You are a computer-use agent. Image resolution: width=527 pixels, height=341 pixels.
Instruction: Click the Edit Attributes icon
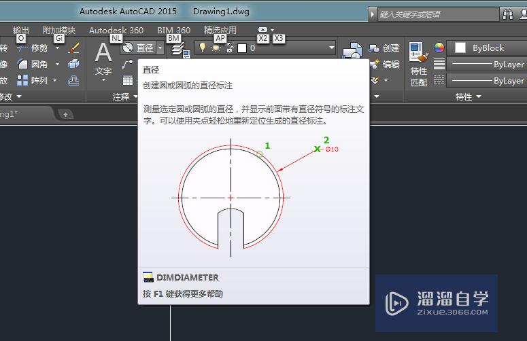[375, 80]
